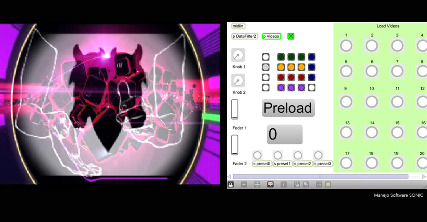Click the blue button in the green row
Screen dimensions: 427x222
(x=311, y=57)
